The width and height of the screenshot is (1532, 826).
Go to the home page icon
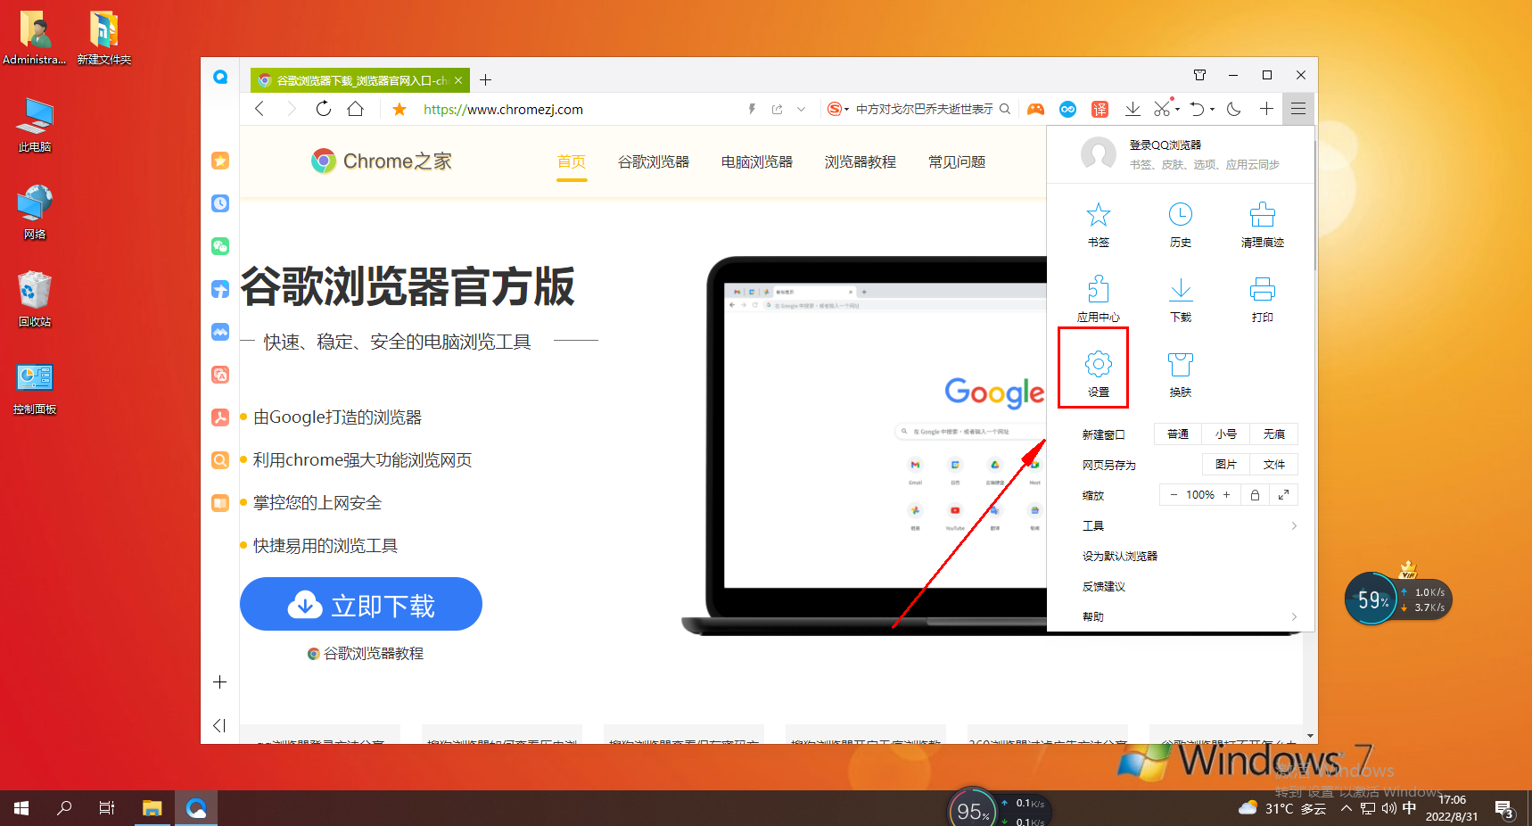coord(355,109)
